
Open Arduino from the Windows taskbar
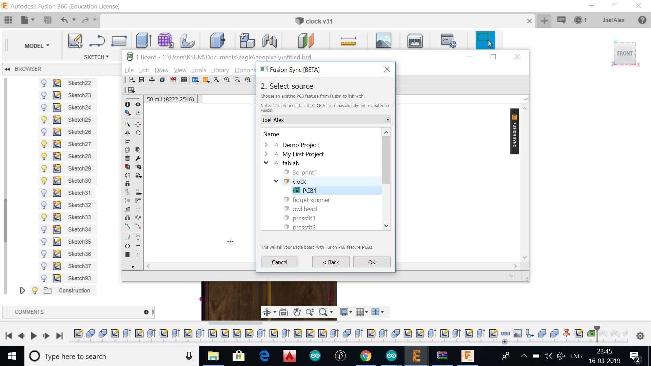[x=315, y=356]
